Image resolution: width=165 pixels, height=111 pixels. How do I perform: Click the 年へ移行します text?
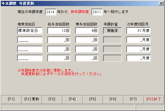(x=116, y=12)
